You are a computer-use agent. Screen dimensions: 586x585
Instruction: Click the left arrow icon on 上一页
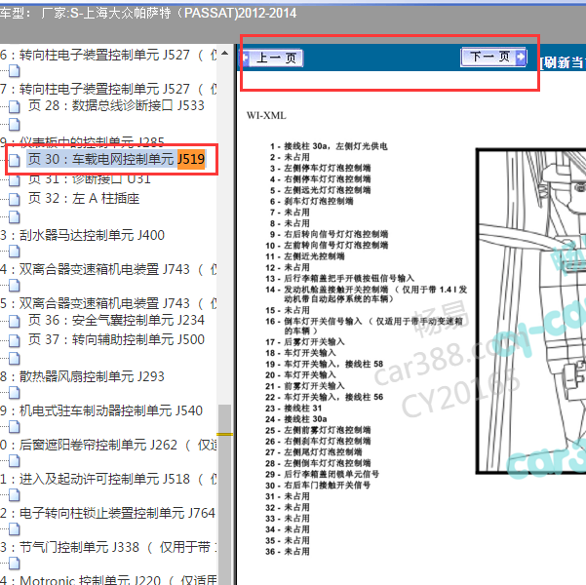[246, 58]
